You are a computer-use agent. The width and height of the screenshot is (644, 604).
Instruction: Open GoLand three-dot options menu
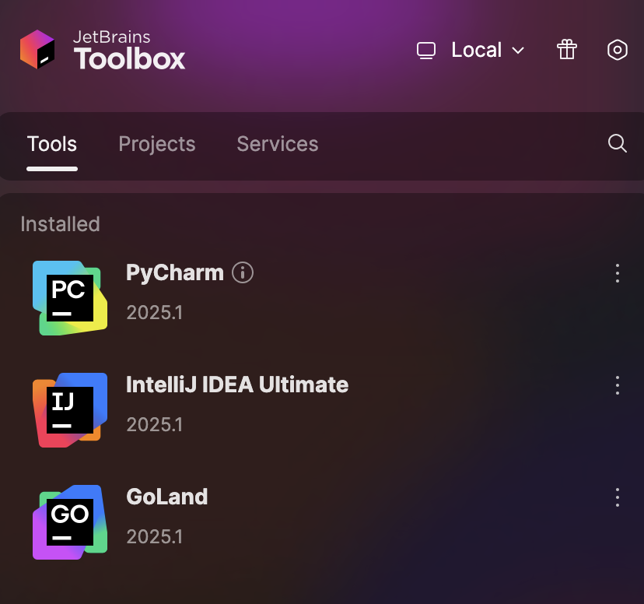click(618, 497)
